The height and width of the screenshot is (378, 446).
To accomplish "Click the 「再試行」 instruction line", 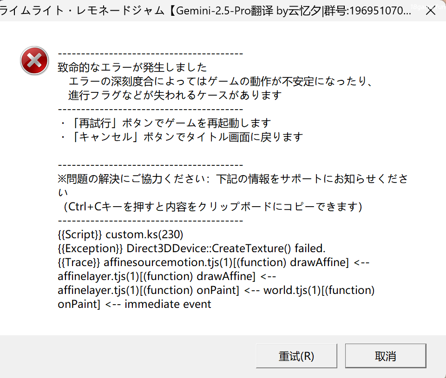I will click(164, 123).
